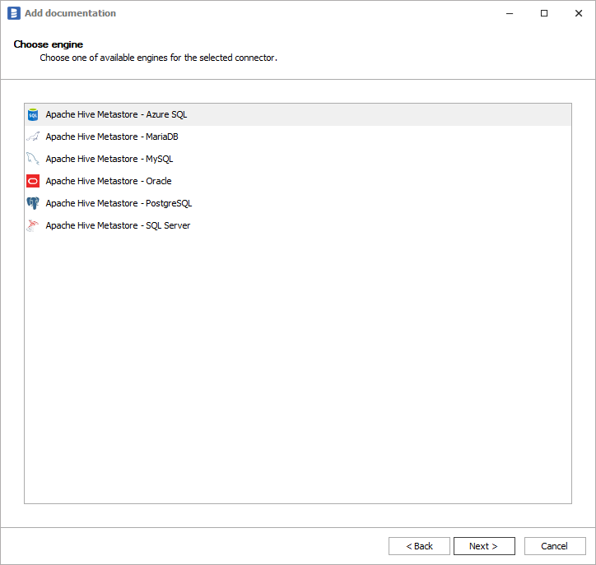The width and height of the screenshot is (596, 565).
Task: Click the MySQL dolphin icon
Action: tap(33, 160)
